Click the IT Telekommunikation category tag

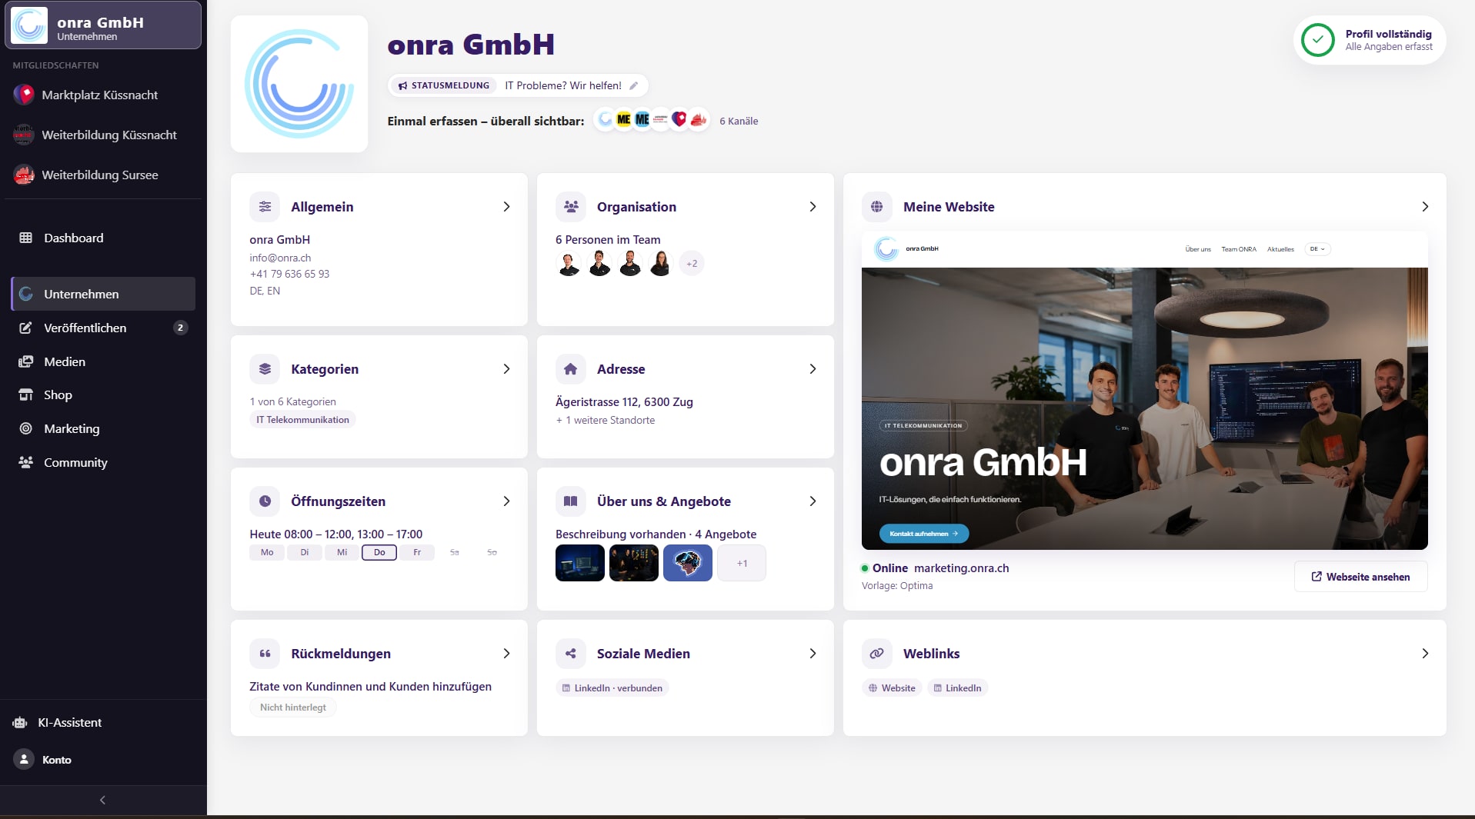click(302, 420)
